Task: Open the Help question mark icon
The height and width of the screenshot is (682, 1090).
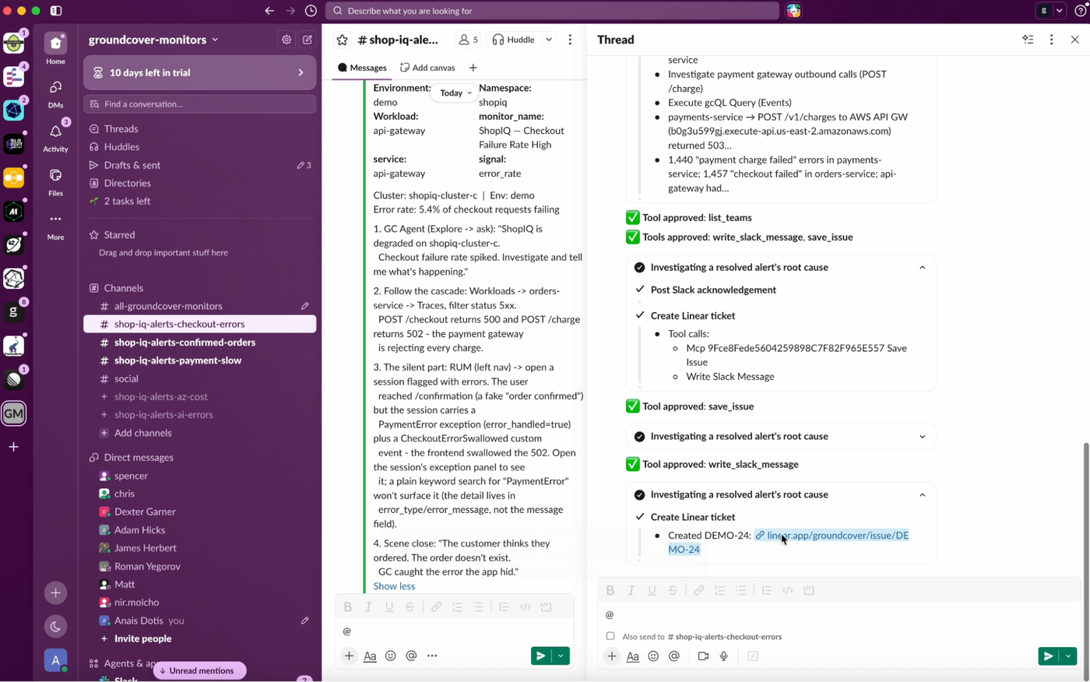Action: pos(1081,11)
